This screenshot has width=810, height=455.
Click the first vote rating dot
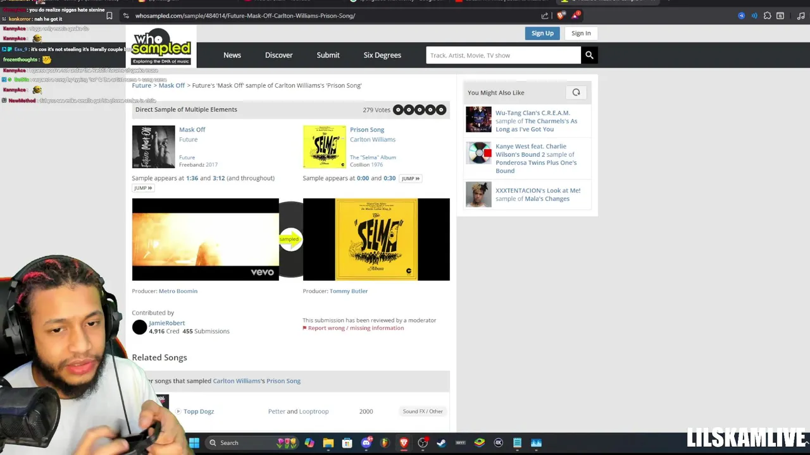pos(398,110)
